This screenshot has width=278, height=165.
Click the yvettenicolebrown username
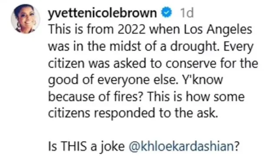tap(103, 13)
